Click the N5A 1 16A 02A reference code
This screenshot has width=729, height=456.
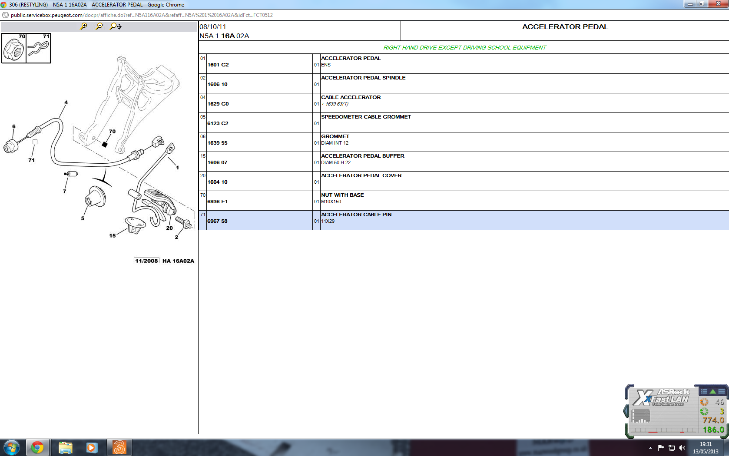pyautogui.click(x=224, y=36)
